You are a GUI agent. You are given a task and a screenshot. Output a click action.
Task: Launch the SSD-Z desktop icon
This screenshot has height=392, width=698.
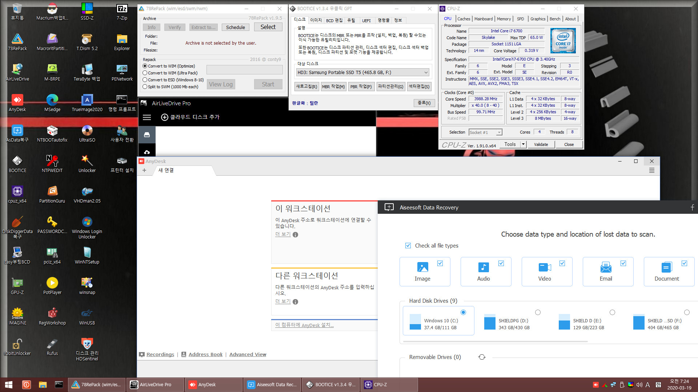point(87,11)
